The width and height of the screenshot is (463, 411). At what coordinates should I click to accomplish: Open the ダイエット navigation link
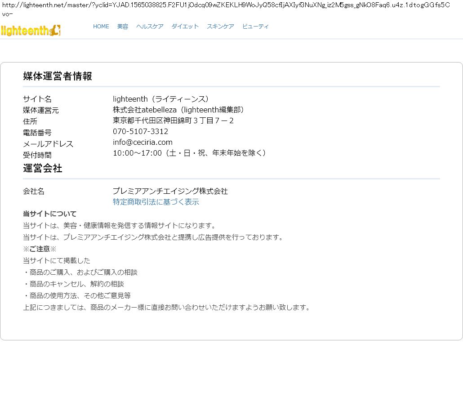tap(185, 27)
